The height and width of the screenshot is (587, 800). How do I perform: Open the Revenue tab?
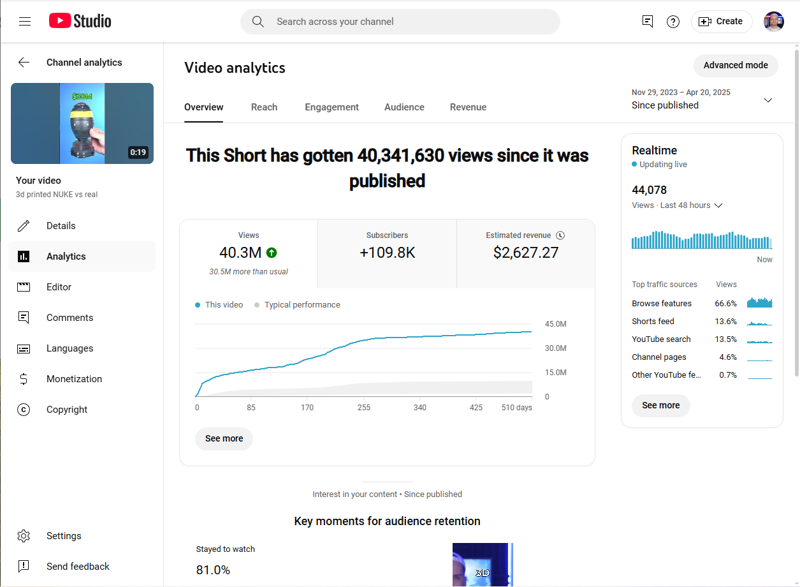click(468, 107)
